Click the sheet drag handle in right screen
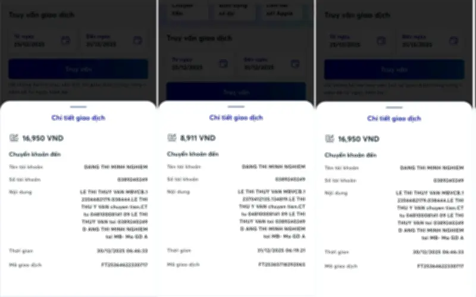476x297 pixels. 394,108
